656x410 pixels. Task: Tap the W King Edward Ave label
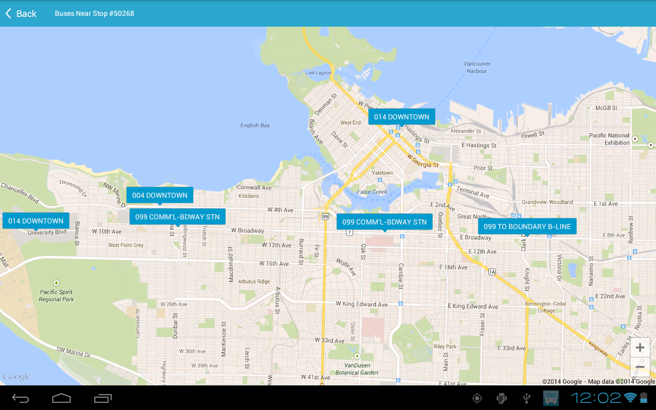[362, 304]
